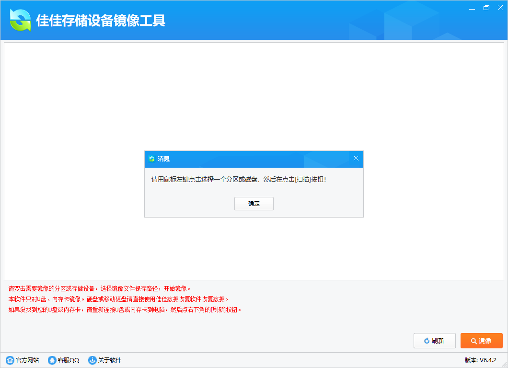
Task: Click the 官方网站 home icon
Action: click(x=11, y=360)
